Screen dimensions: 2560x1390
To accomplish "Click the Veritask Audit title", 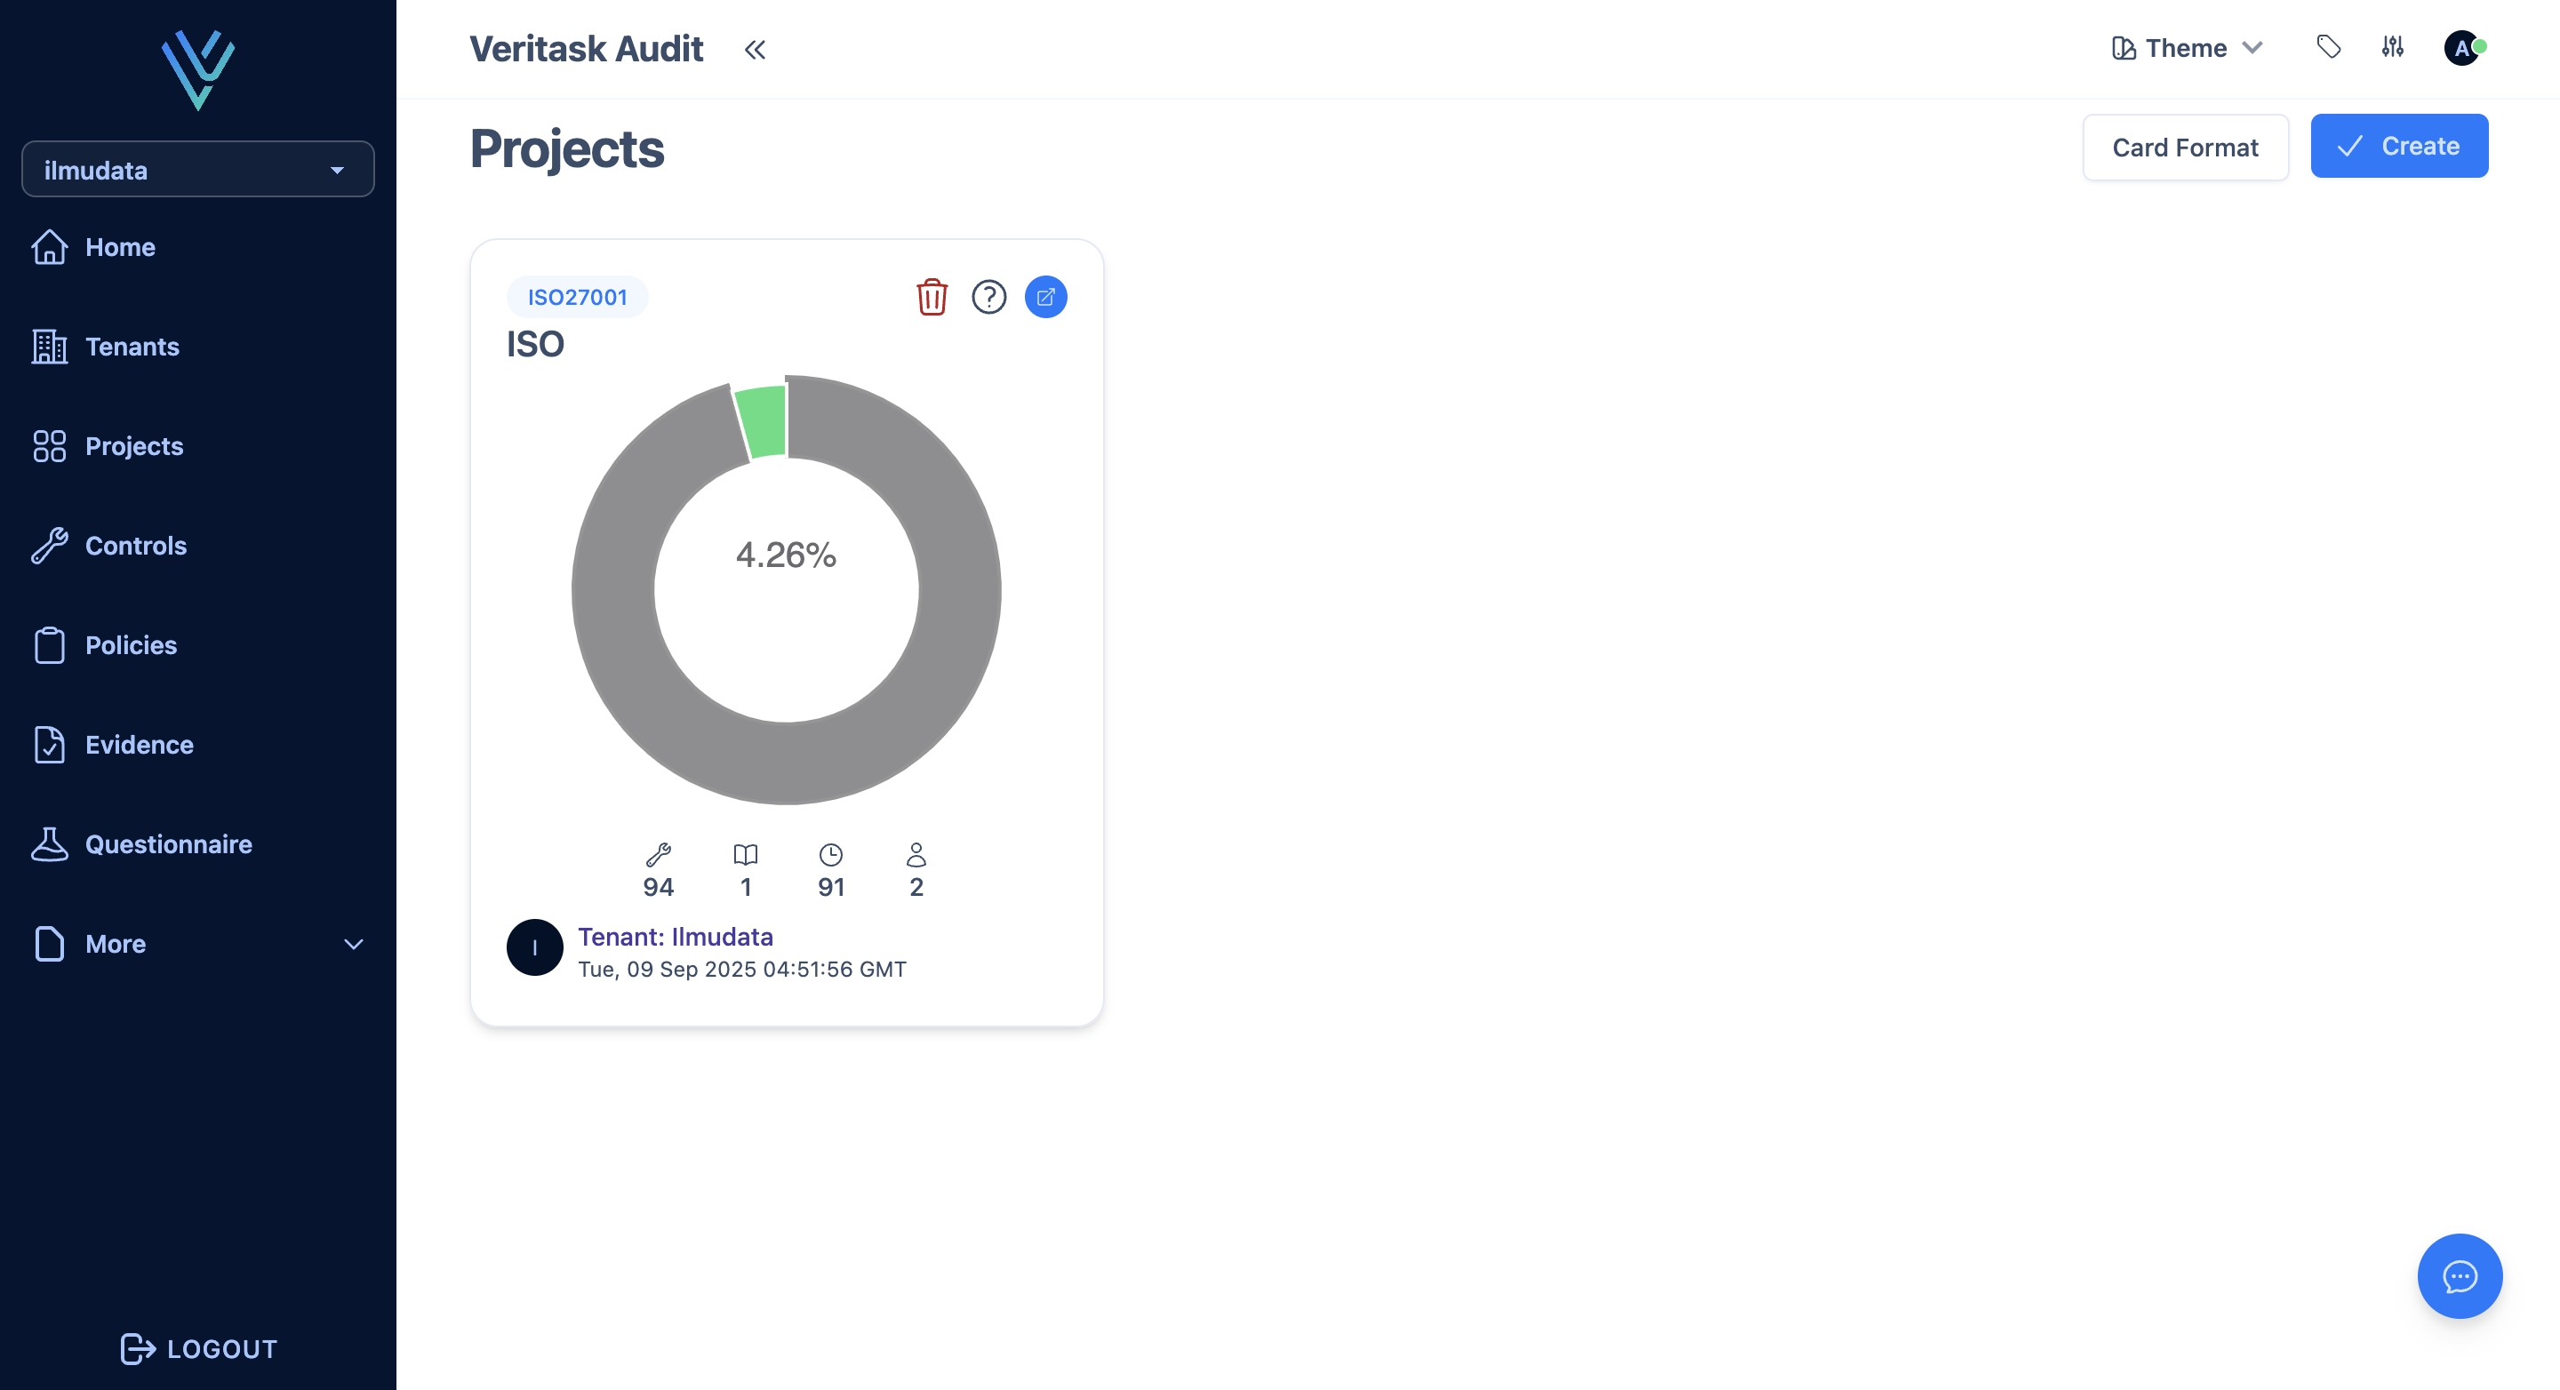I will [587, 49].
